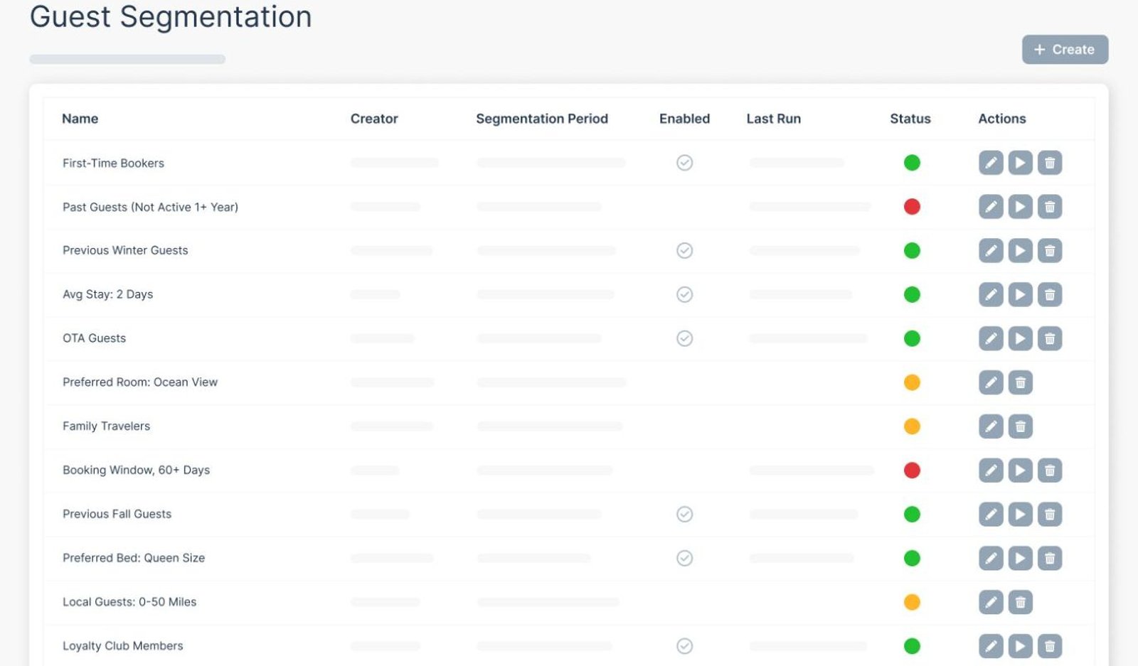Edit the Previous Winter Guests segment
Viewport: 1138px width, 666px height.
(x=991, y=251)
